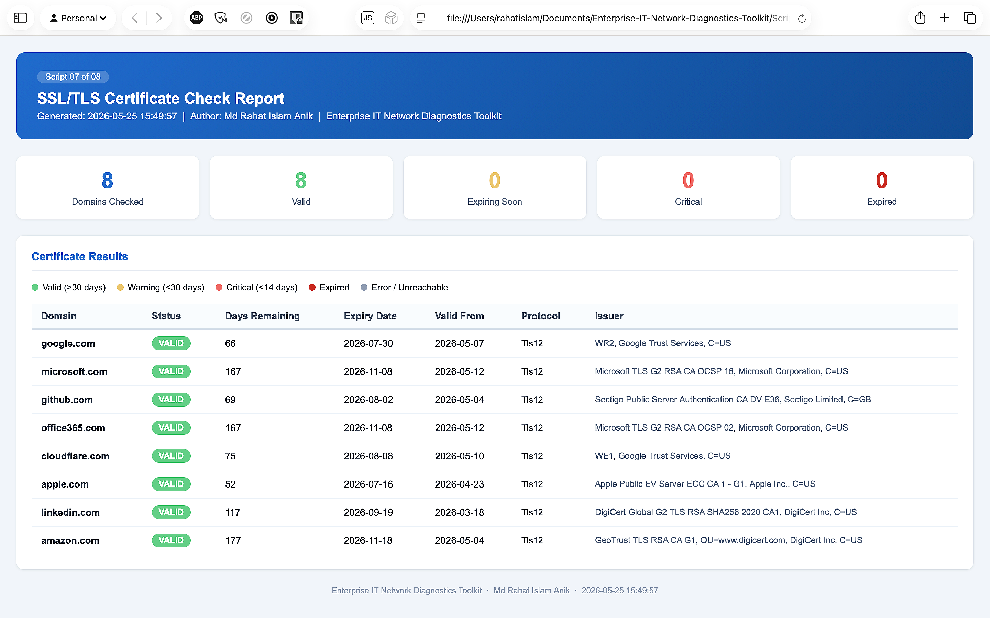
Task: Go back to the previous page
Action: click(135, 18)
